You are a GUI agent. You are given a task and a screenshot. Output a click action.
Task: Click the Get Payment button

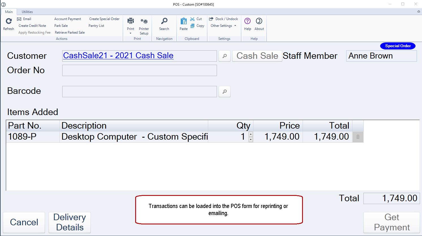click(x=392, y=222)
